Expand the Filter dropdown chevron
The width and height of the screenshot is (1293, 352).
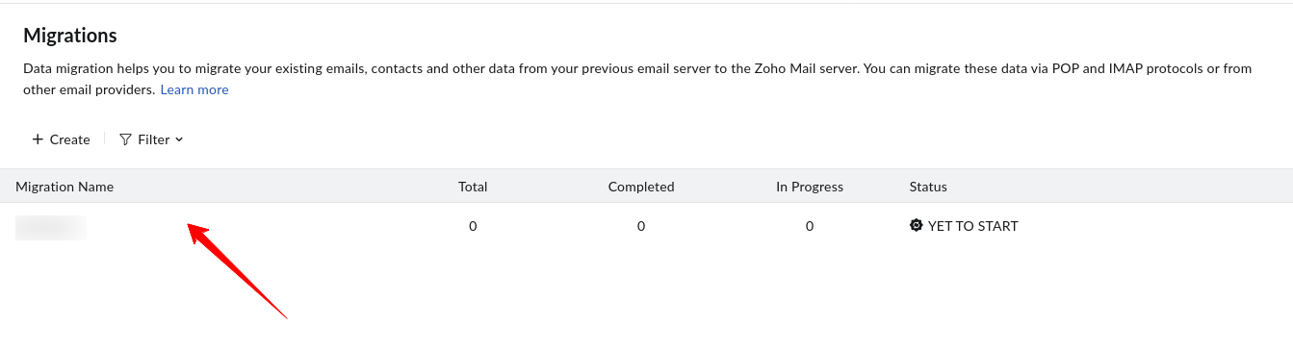179,139
